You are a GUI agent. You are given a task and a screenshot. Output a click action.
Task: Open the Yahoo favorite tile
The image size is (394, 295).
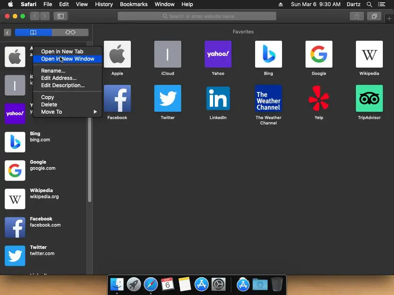point(218,54)
